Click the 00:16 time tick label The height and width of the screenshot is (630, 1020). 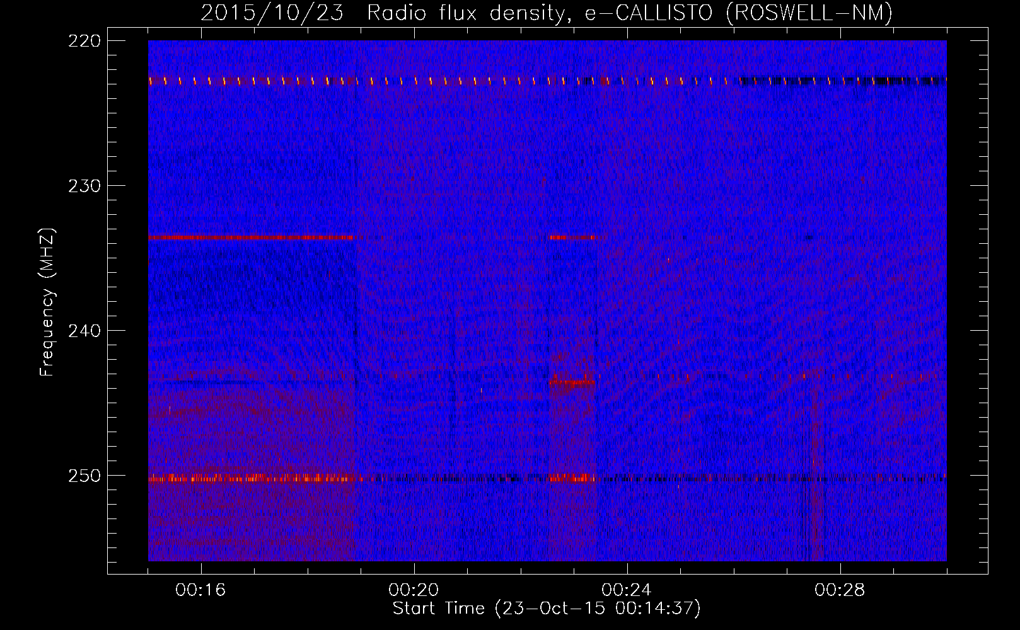200,590
